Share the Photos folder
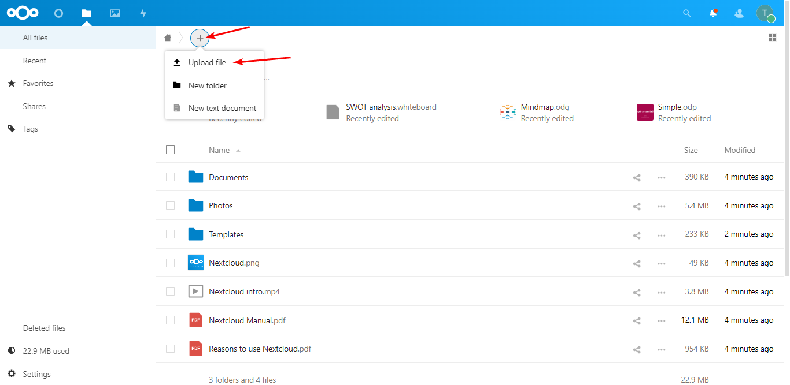Viewport: 790px width, 385px height. (637, 205)
